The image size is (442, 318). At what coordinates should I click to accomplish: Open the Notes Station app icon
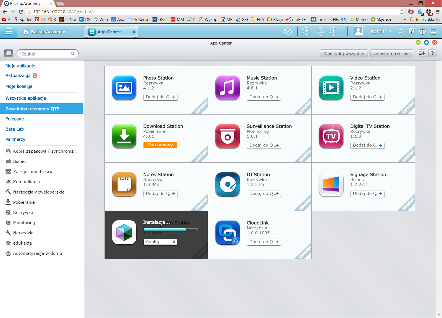coord(124,184)
